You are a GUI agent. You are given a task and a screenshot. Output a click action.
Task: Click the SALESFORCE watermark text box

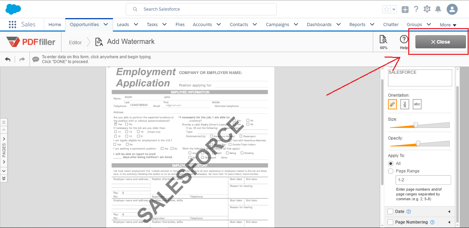pyautogui.click(x=420, y=77)
